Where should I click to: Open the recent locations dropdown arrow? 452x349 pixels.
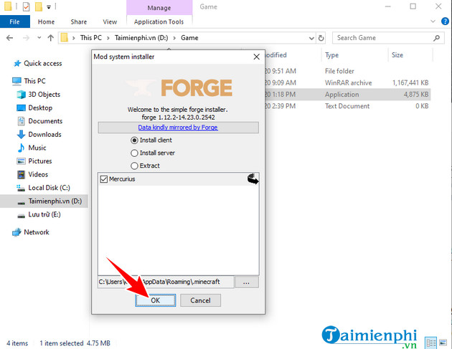click(39, 37)
